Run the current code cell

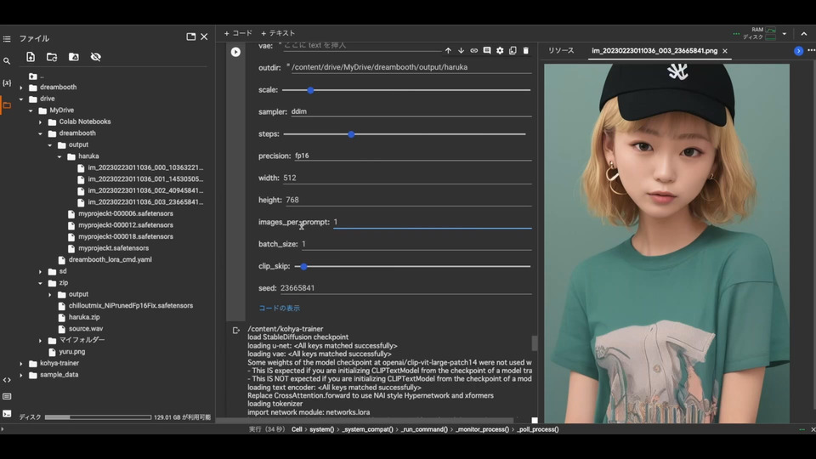[x=235, y=52]
